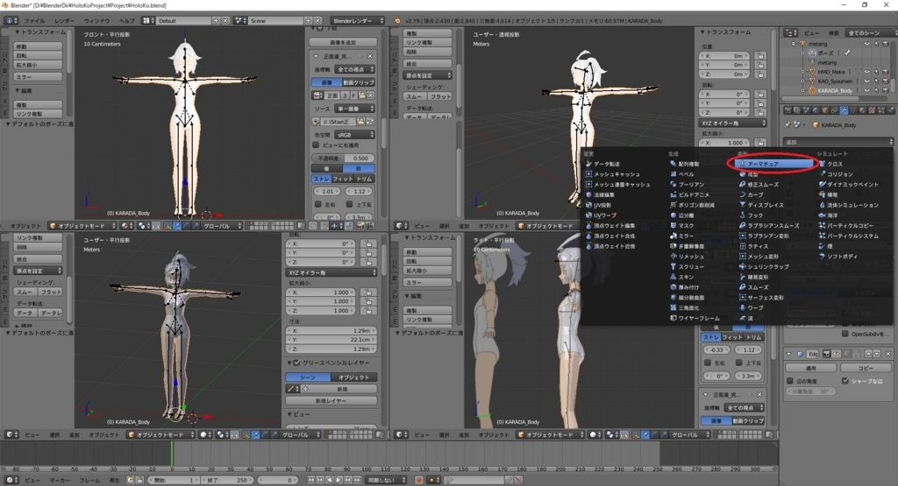
Task: Open the ソース 単一画像 dropdown
Action: click(355, 109)
